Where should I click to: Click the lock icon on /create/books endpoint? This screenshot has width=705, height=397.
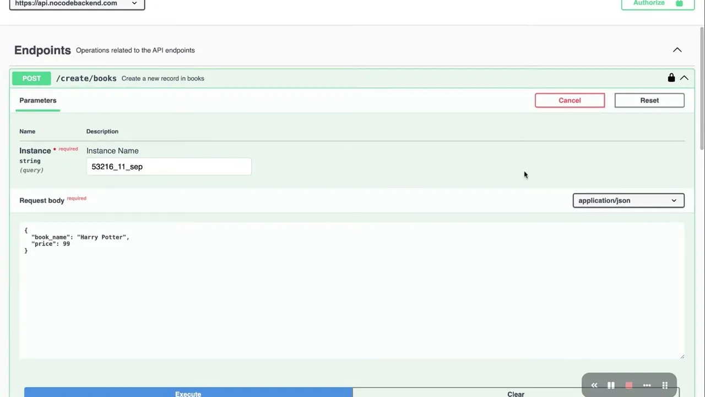[671, 78]
